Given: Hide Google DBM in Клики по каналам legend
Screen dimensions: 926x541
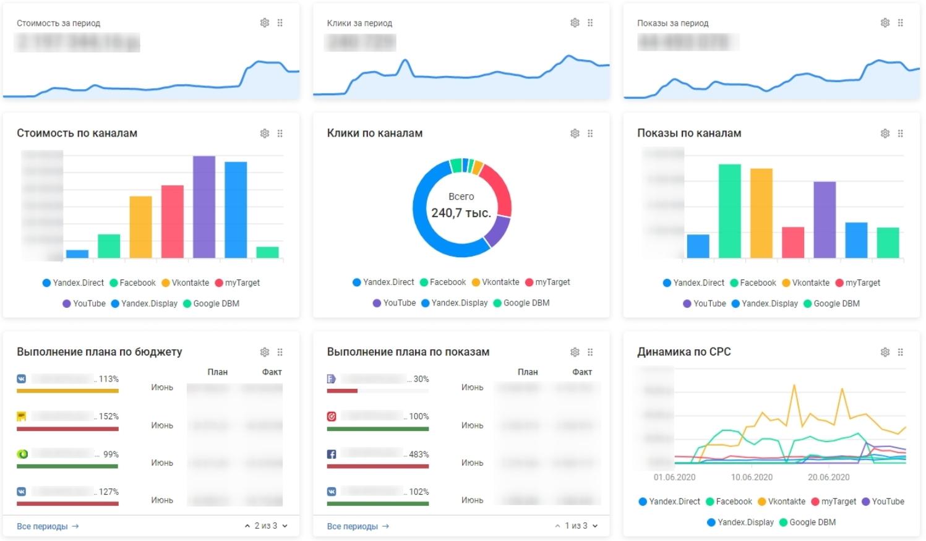Looking at the screenshot, I should (521, 303).
